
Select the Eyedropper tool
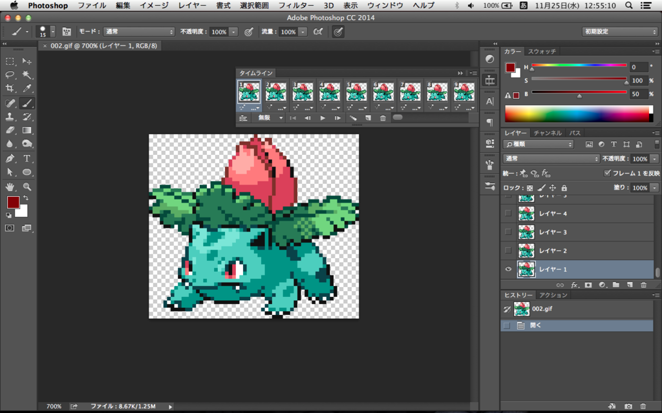[x=27, y=88]
